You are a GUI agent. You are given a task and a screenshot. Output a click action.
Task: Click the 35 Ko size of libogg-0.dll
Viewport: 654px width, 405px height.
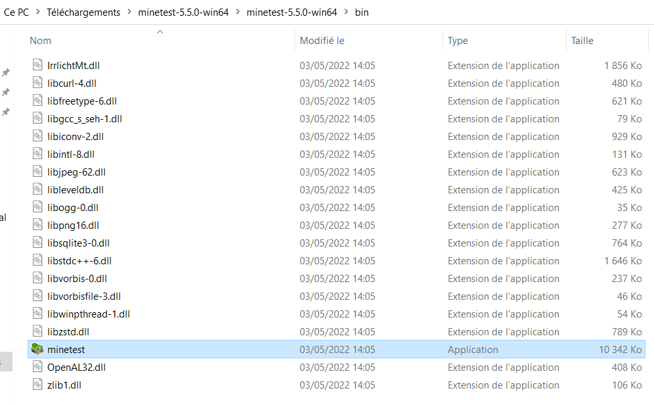pos(630,207)
